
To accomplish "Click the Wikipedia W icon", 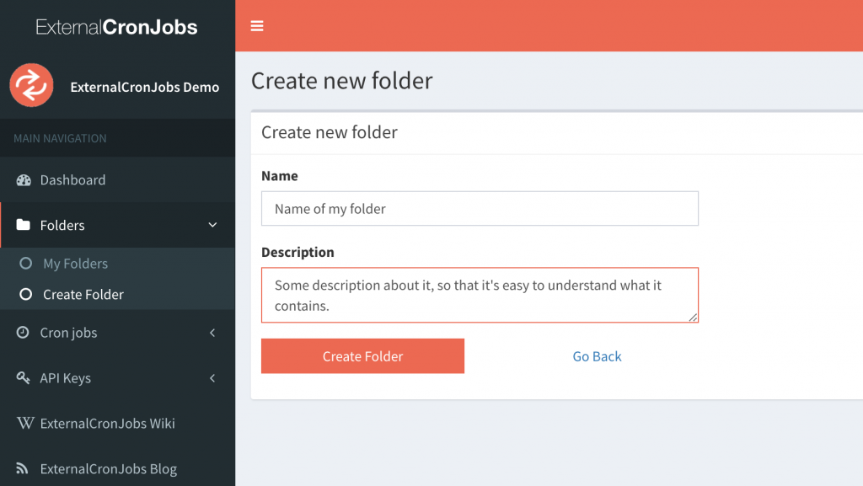I will (x=24, y=423).
